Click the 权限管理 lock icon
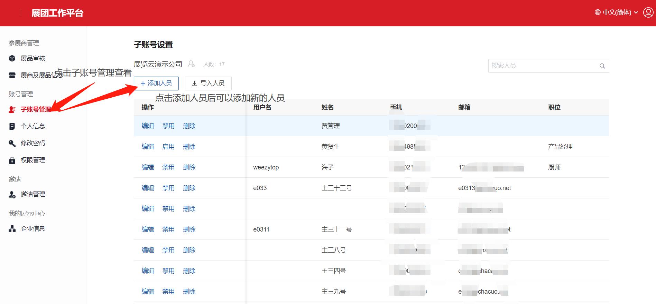The image size is (656, 304). click(12, 160)
